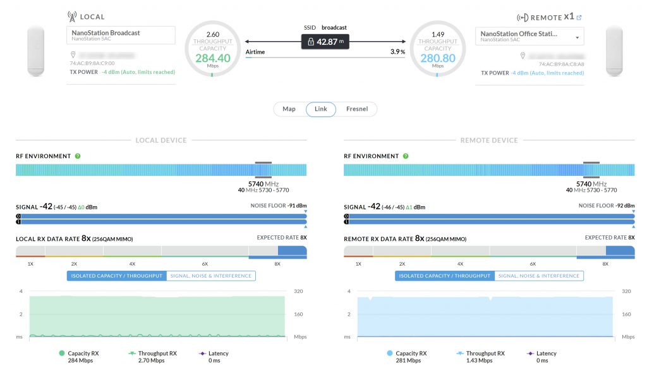
Task: Click the local 5740 MHz channel marker
Action: point(263,170)
